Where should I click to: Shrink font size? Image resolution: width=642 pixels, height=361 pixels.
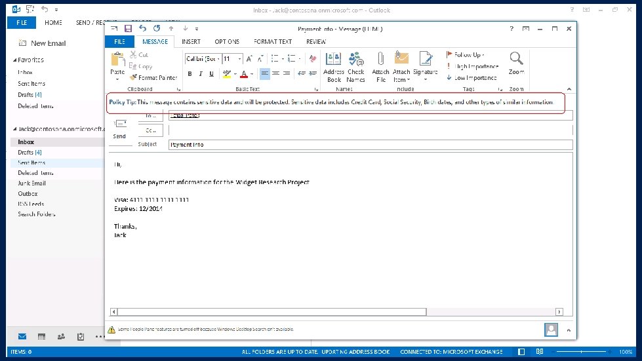[x=260, y=59]
